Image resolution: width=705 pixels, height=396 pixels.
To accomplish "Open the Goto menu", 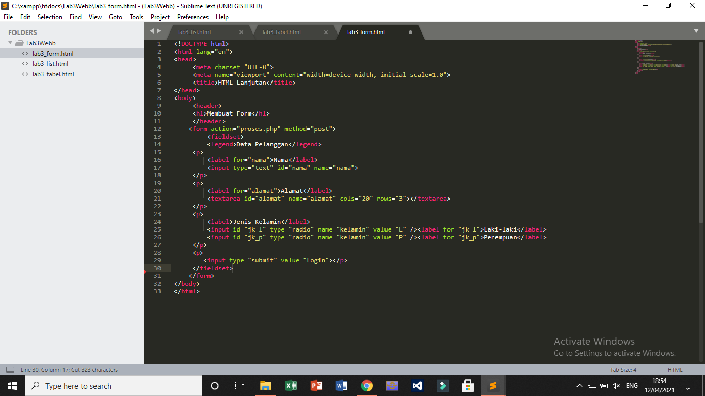I will click(116, 16).
